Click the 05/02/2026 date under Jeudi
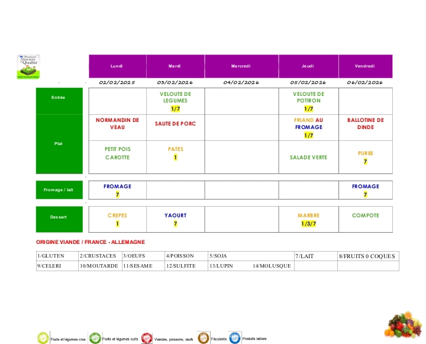 (308, 82)
